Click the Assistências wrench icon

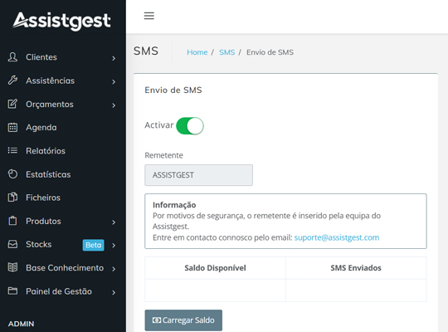[x=12, y=81]
